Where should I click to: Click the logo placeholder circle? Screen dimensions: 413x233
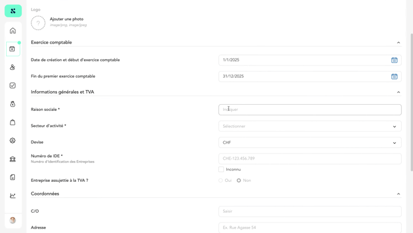38,23
